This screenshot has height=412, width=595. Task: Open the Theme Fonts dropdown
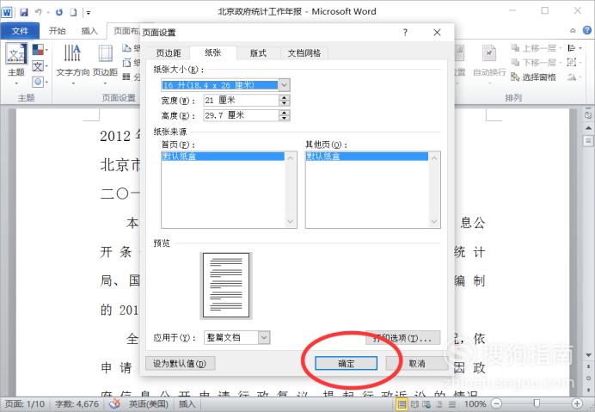tap(40, 66)
